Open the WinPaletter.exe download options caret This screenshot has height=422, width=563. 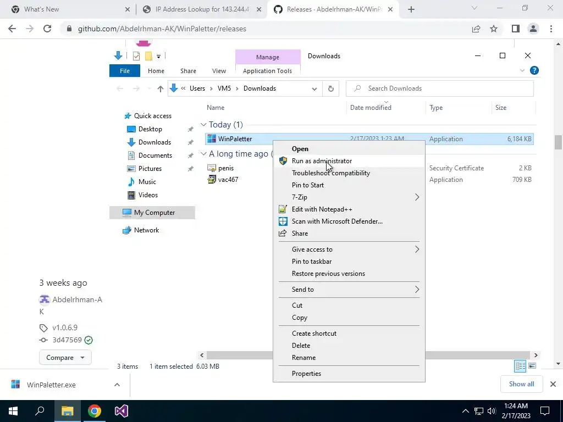point(117,385)
